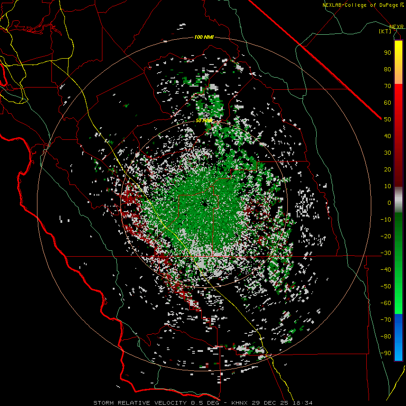Image resolution: width=406 pixels, height=406 pixels.
Task: Click the 20 value on velocity scale
Action: click(388, 169)
